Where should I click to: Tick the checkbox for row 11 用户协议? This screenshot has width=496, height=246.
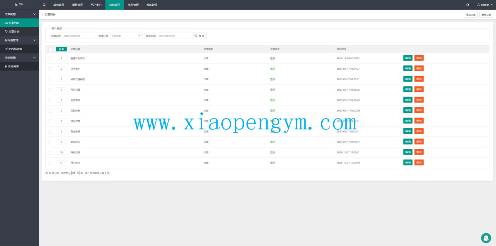50,163
